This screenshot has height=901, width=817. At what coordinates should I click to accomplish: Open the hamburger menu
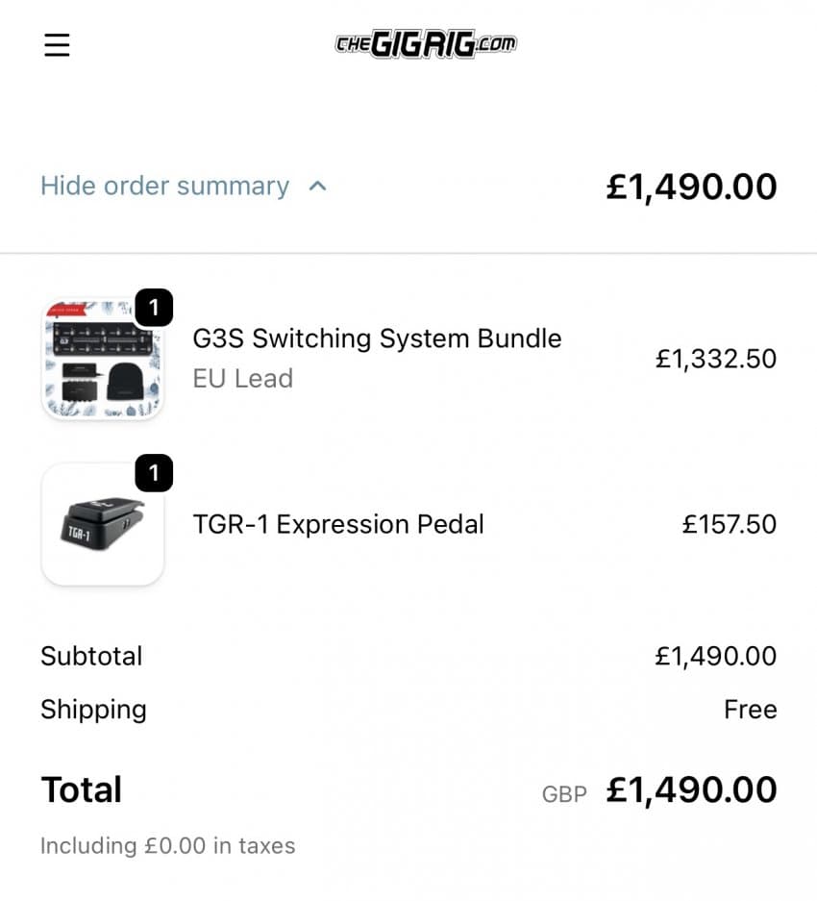[x=58, y=45]
